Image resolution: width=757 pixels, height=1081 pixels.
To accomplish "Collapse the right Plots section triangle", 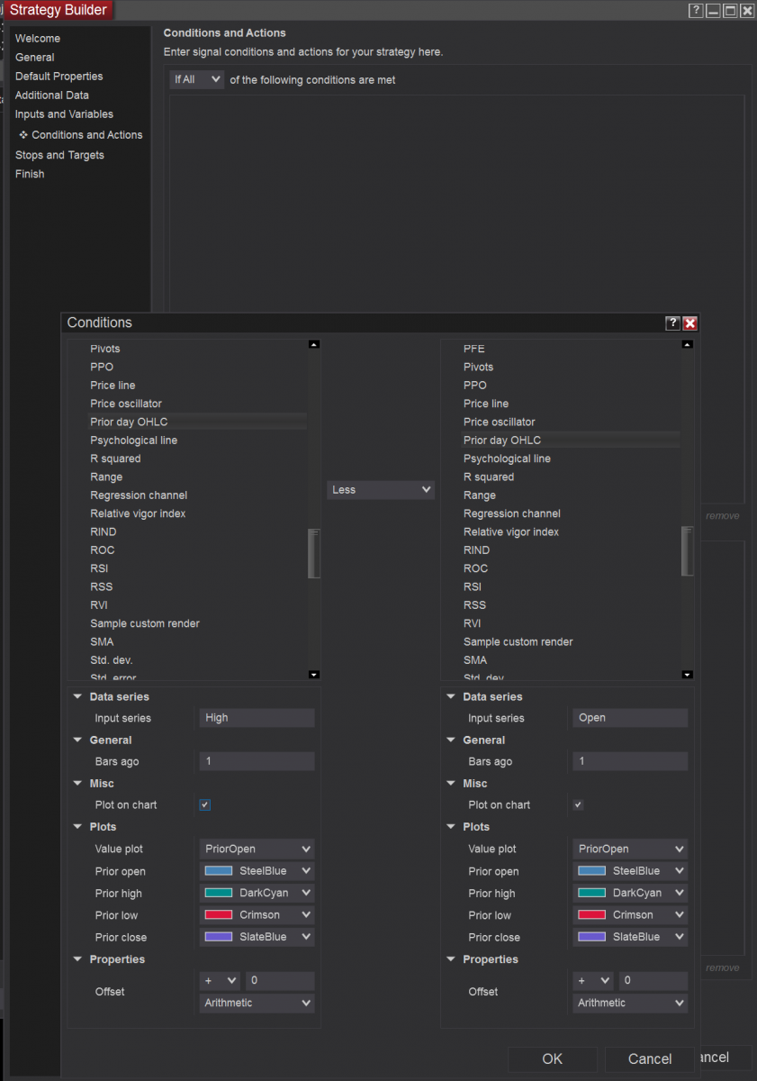I will point(451,827).
